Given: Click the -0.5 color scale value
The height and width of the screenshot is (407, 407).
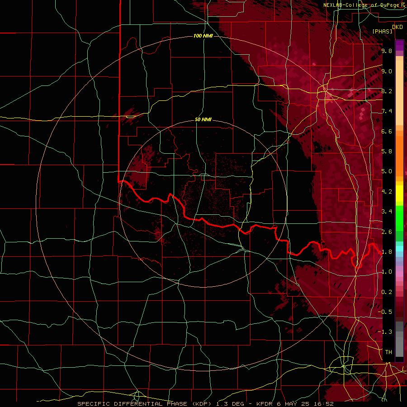Looking at the screenshot, I should 385,312.
